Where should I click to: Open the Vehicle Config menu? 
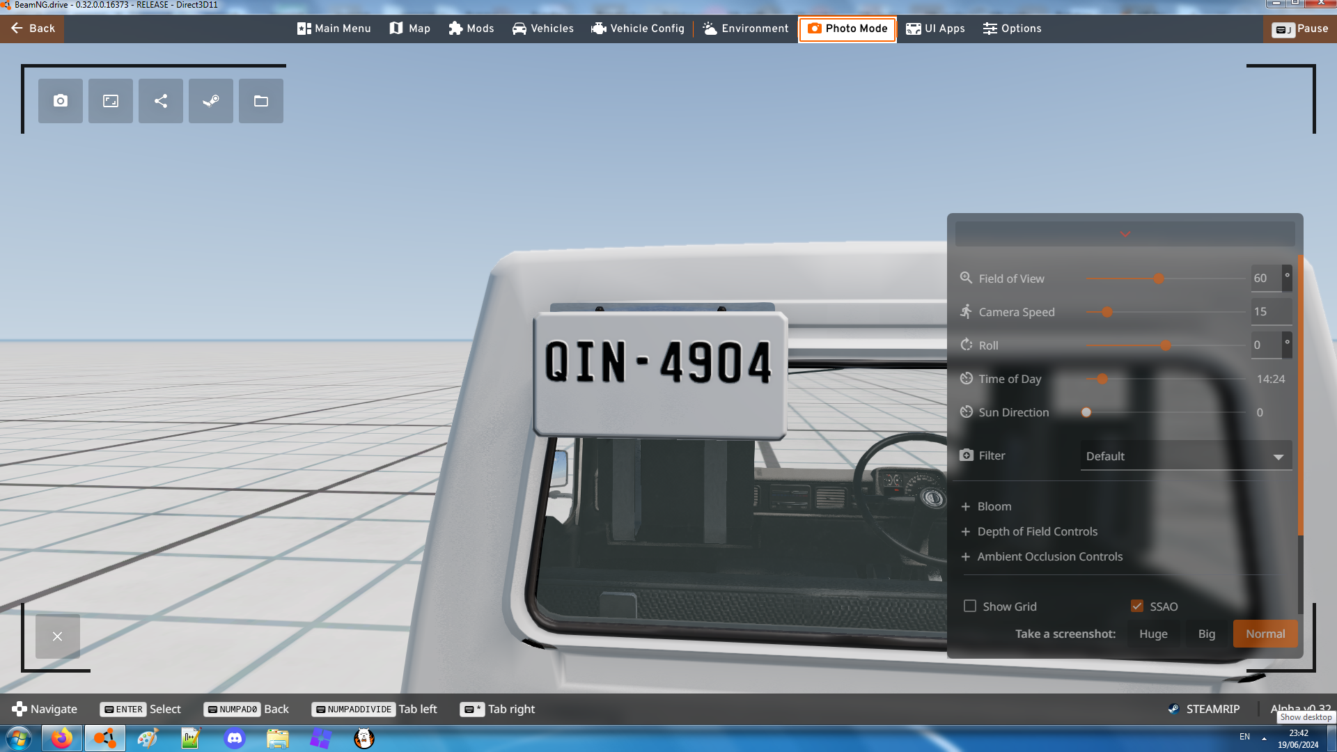(638, 29)
